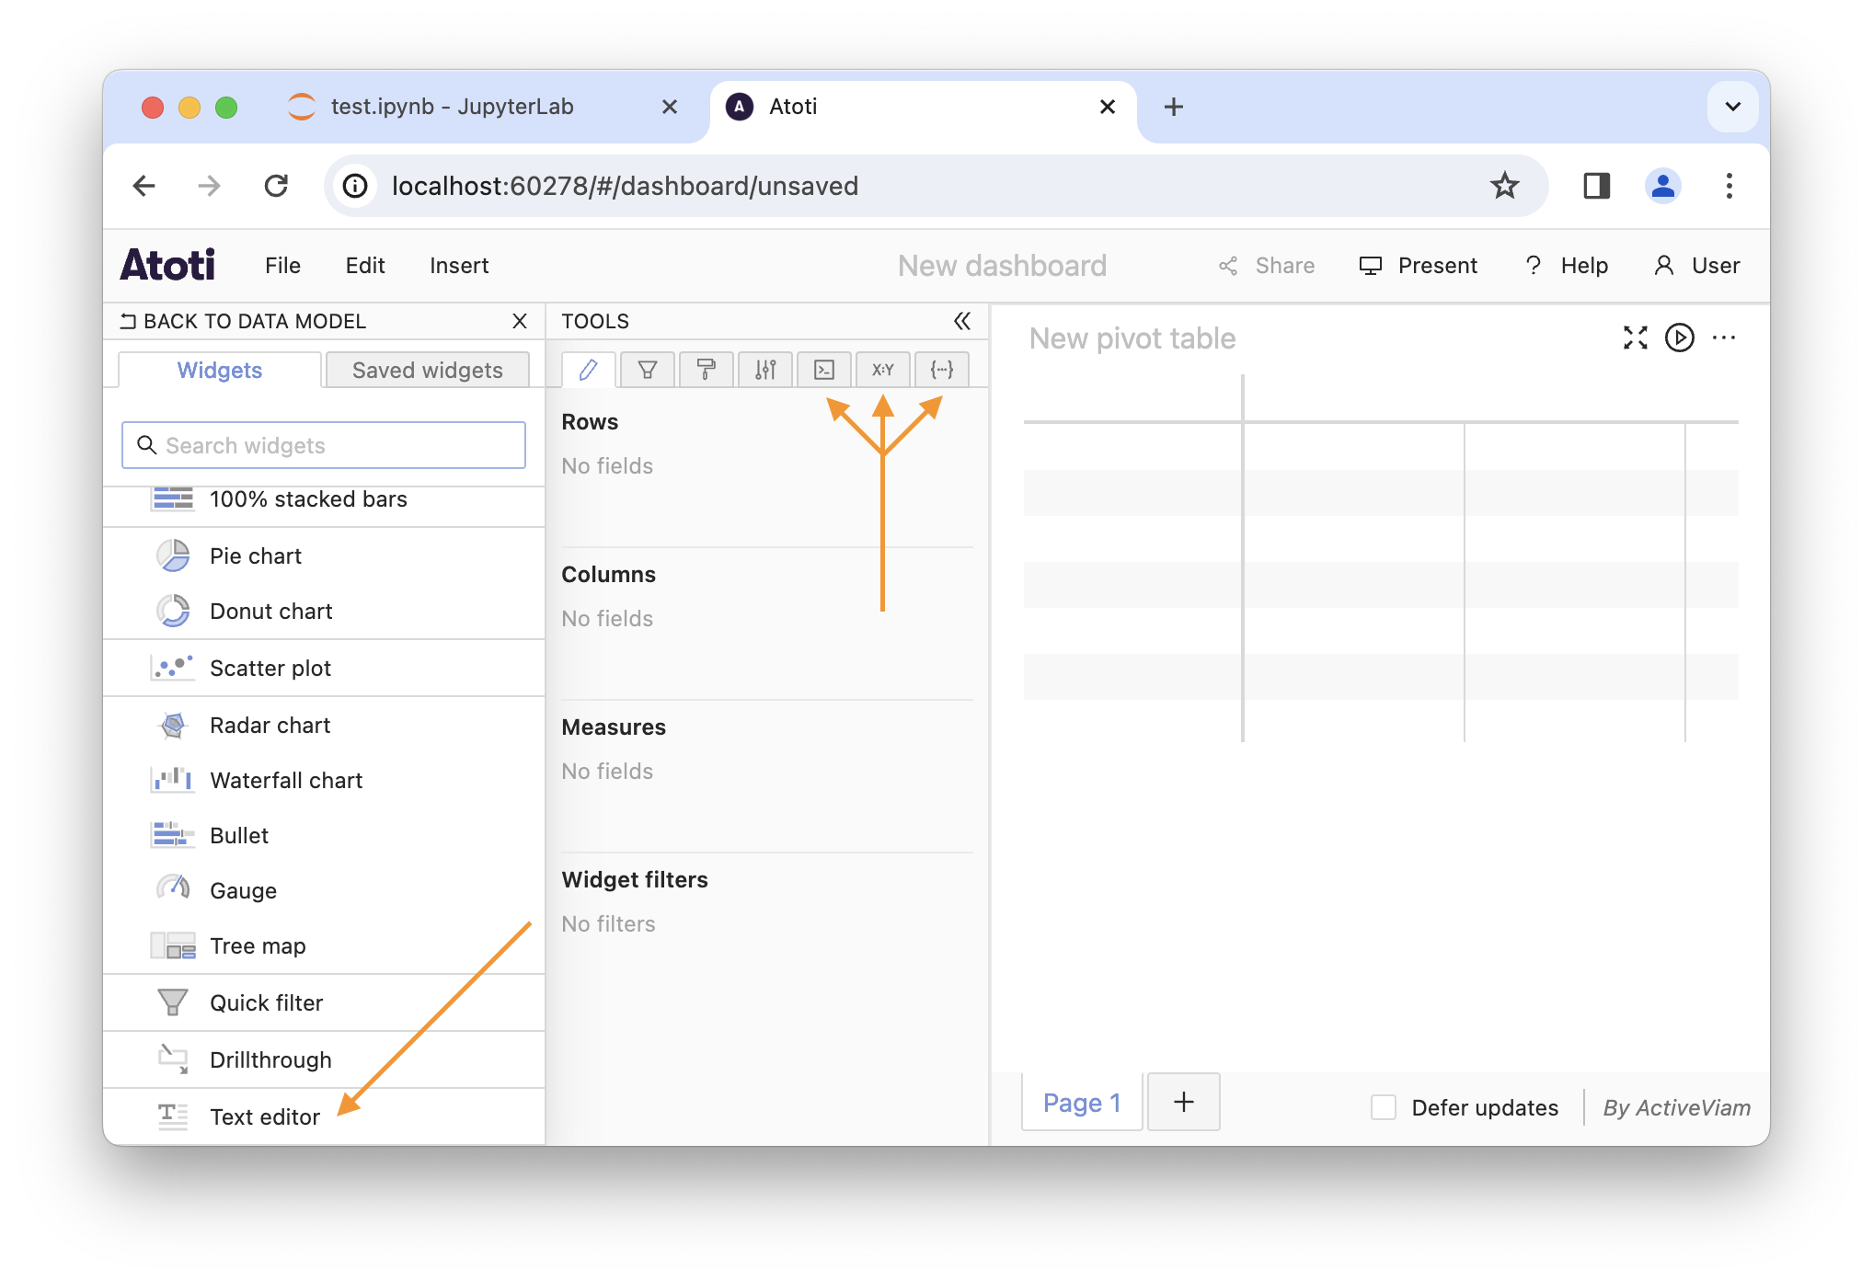Add a new dashboard page with plus
The width and height of the screenshot is (1873, 1282).
click(1183, 1102)
